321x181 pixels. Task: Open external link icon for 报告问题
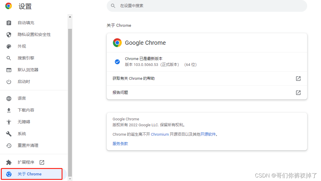tap(298, 92)
